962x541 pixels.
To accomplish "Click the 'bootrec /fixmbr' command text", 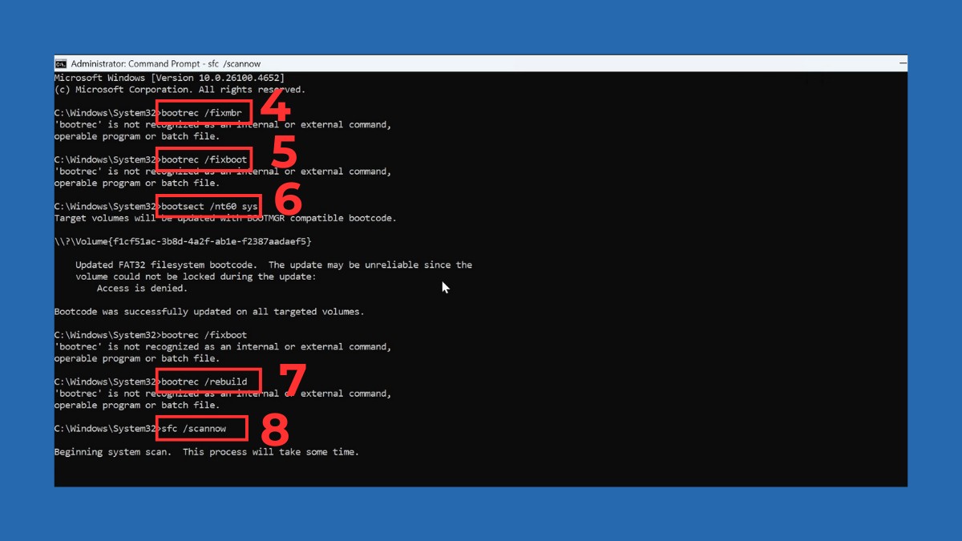I will tap(201, 113).
